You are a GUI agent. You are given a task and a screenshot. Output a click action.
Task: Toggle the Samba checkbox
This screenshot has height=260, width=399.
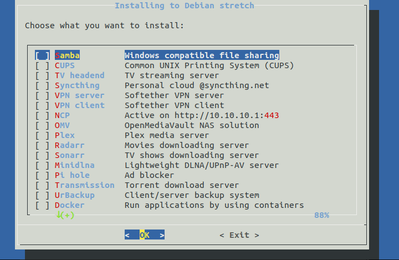click(42, 55)
